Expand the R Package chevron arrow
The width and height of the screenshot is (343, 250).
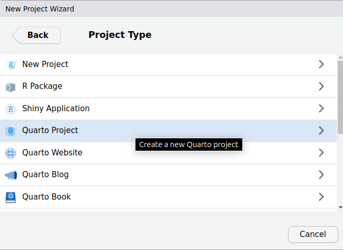[x=321, y=86]
